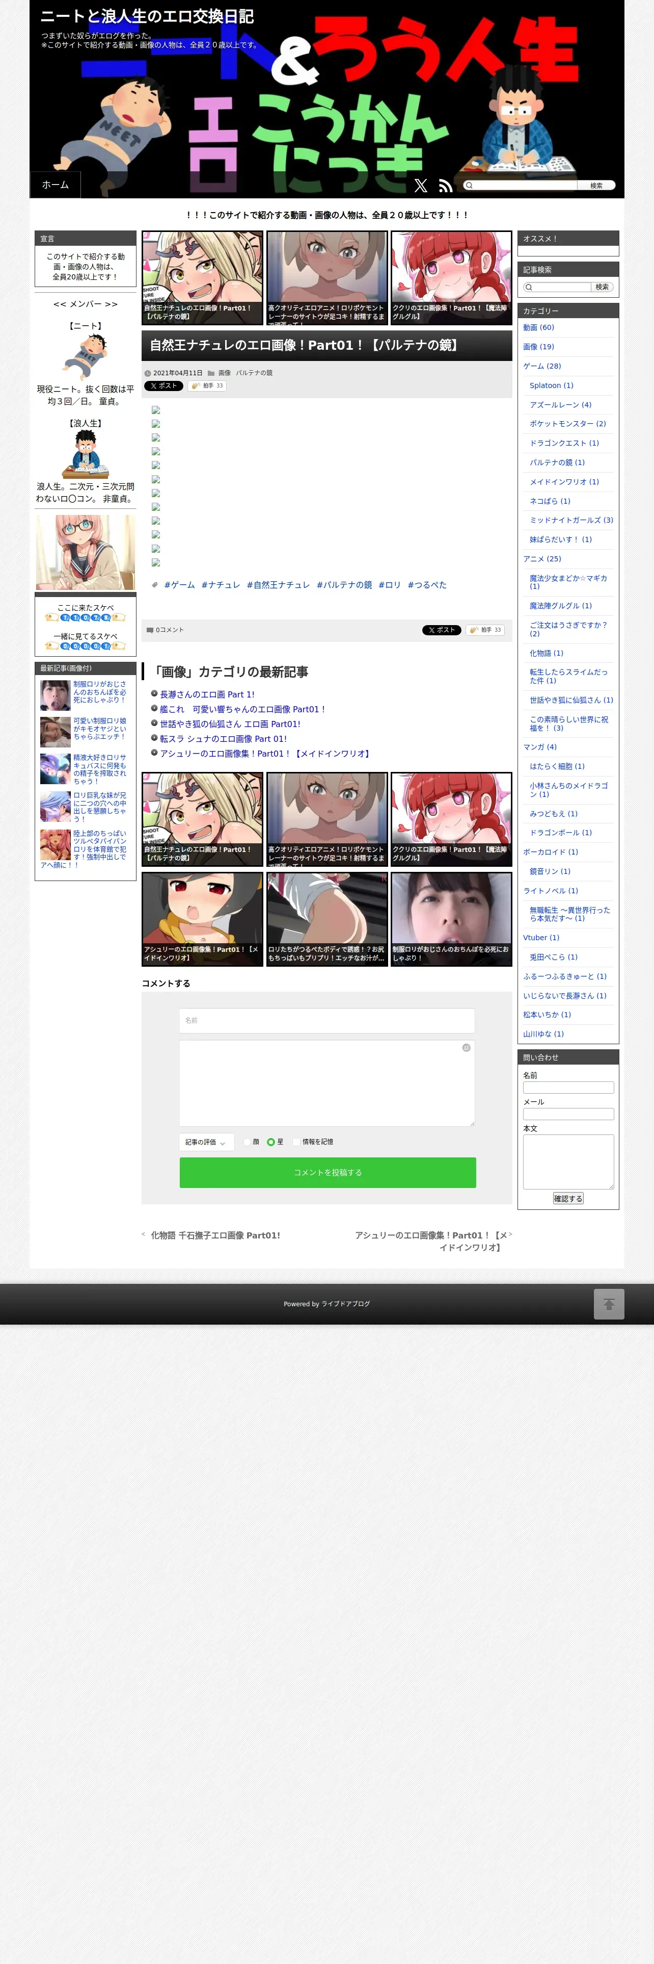Focus the 問い合わせ 本文 text area
This screenshot has width=654, height=1964.
click(x=569, y=1162)
